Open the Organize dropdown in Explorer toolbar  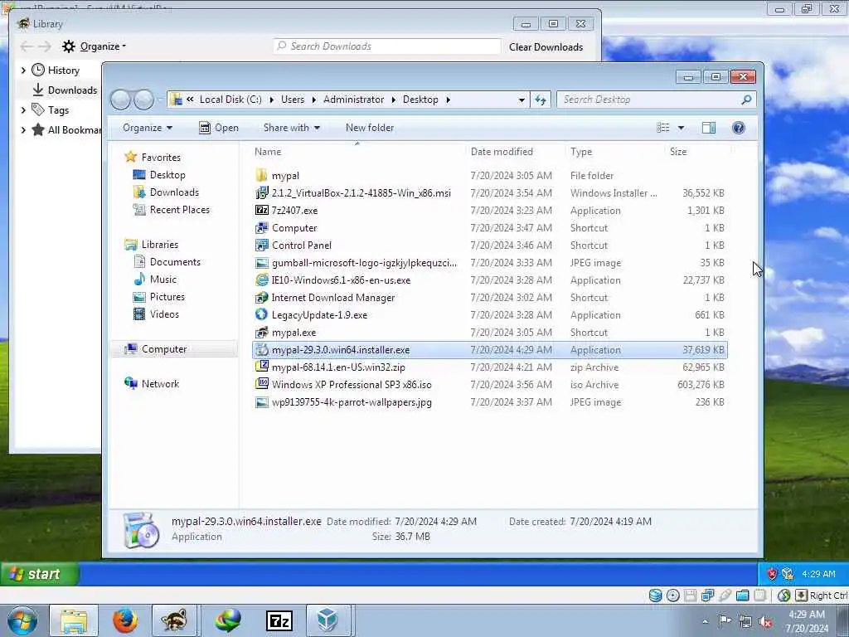tap(148, 128)
